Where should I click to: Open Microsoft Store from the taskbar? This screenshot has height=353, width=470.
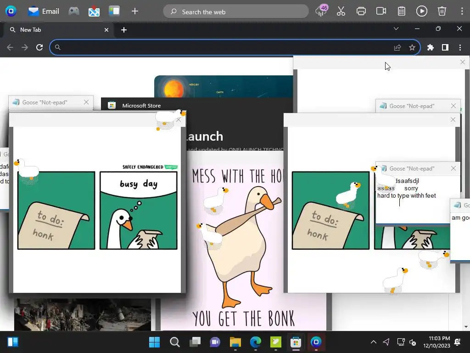click(296, 342)
